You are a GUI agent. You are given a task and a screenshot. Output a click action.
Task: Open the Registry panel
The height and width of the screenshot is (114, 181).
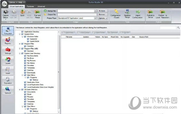click(8, 41)
